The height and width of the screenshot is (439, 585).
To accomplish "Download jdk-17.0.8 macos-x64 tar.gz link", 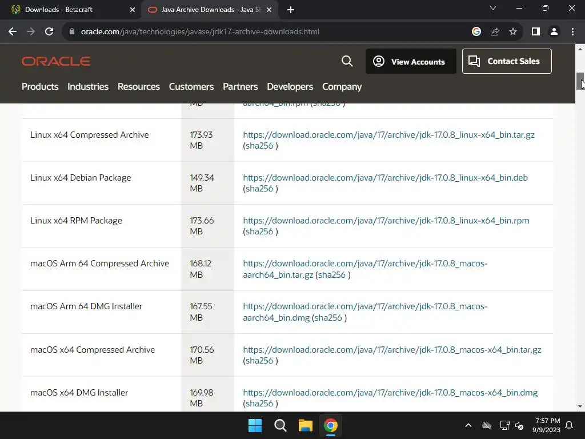I will pos(392,350).
